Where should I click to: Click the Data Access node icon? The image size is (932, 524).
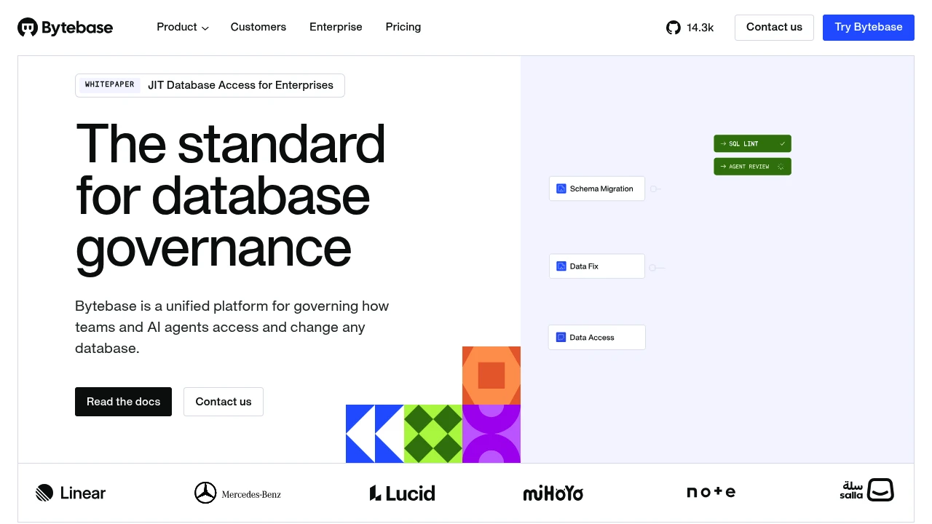[561, 338]
